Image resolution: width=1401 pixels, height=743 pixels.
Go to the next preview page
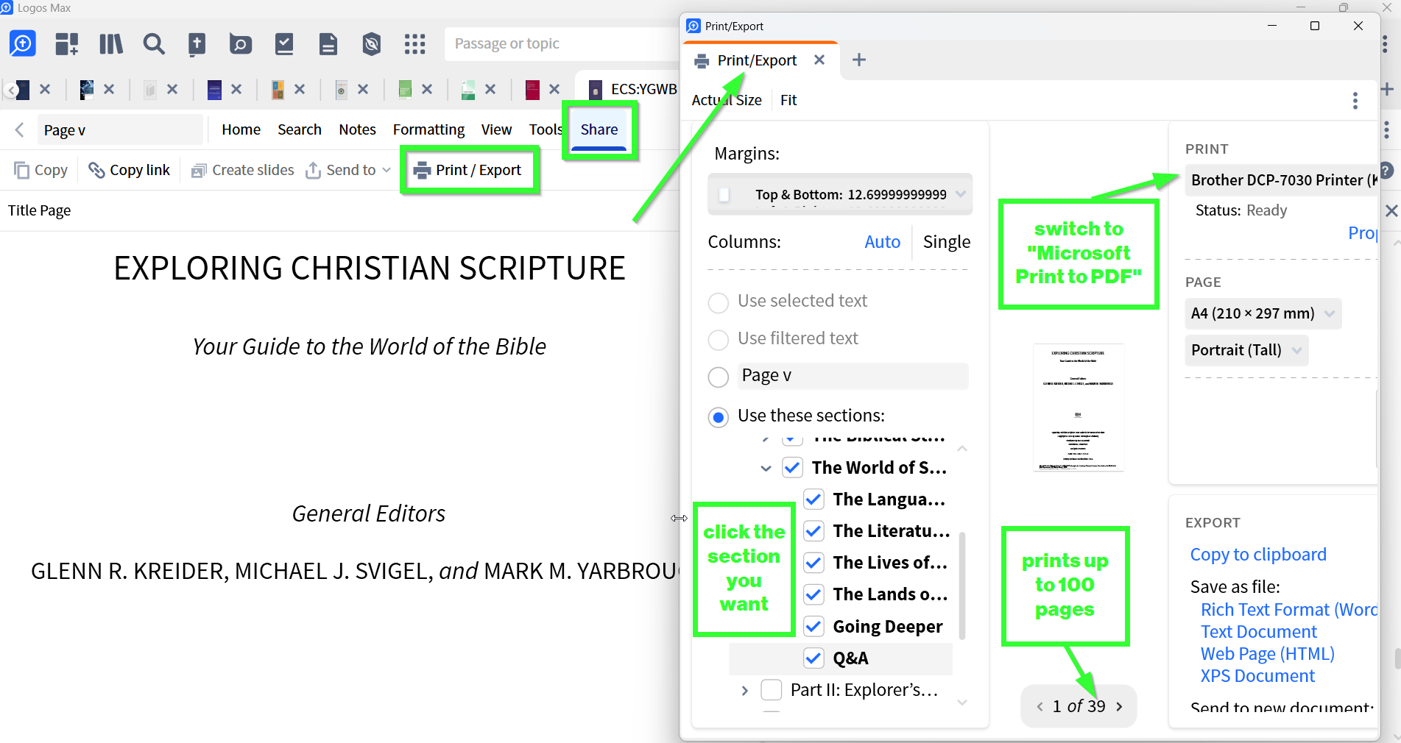(1119, 707)
